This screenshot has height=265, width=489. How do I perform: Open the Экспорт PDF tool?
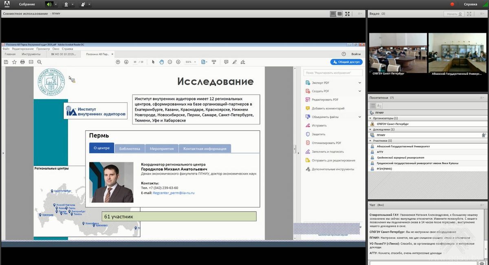(321, 83)
